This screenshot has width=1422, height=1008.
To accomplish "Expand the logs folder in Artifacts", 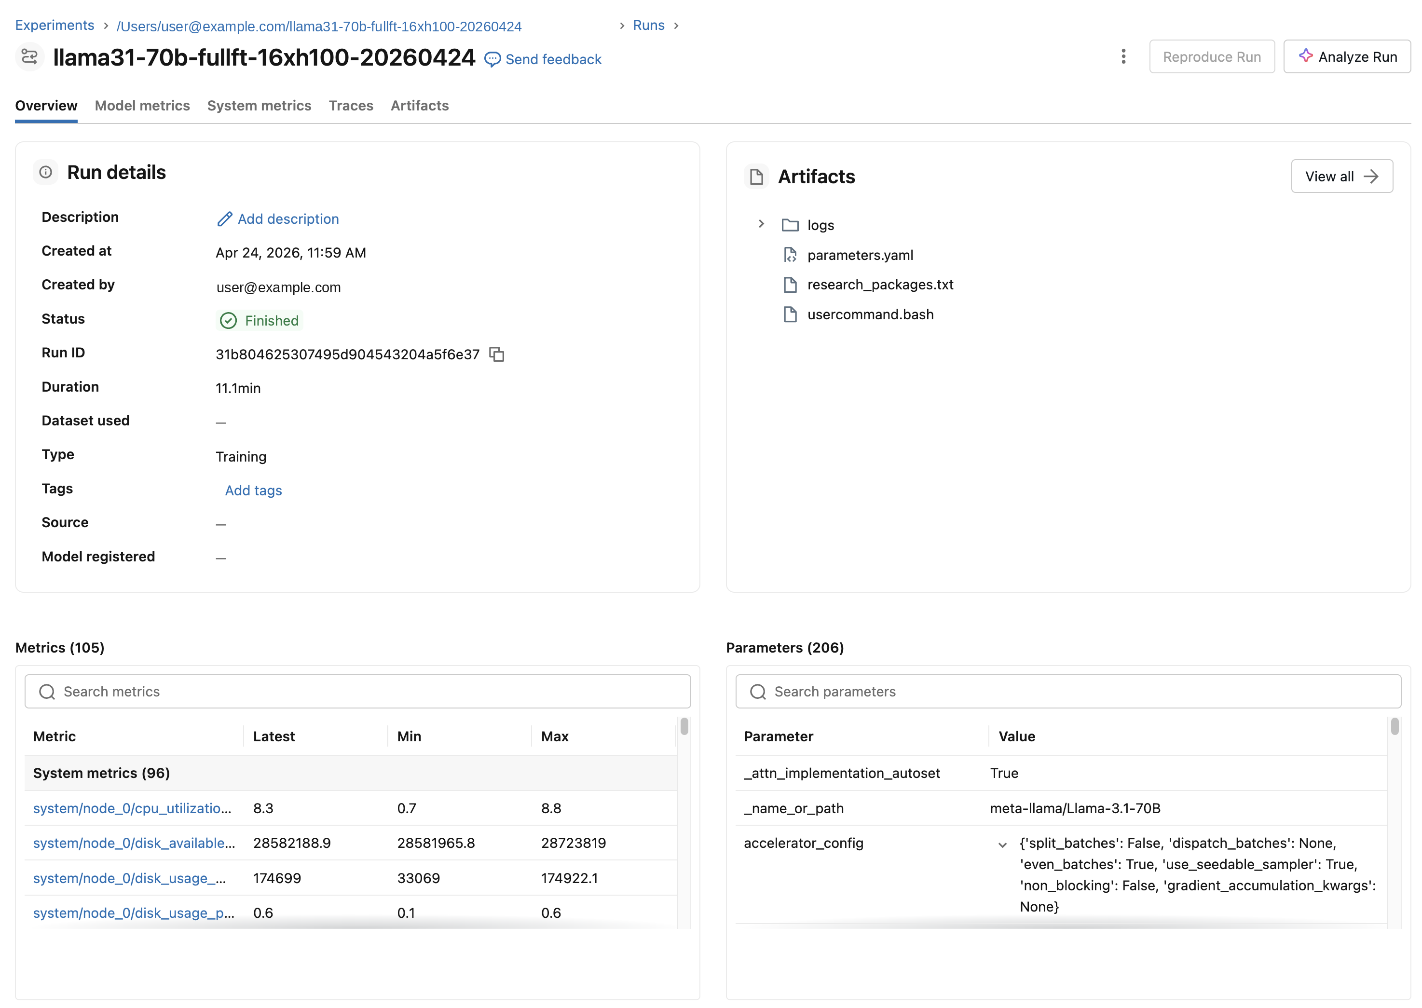I will [761, 224].
